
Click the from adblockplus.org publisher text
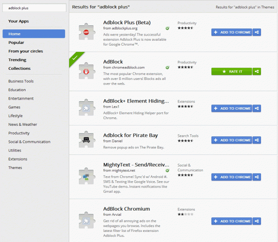coord(120,28)
